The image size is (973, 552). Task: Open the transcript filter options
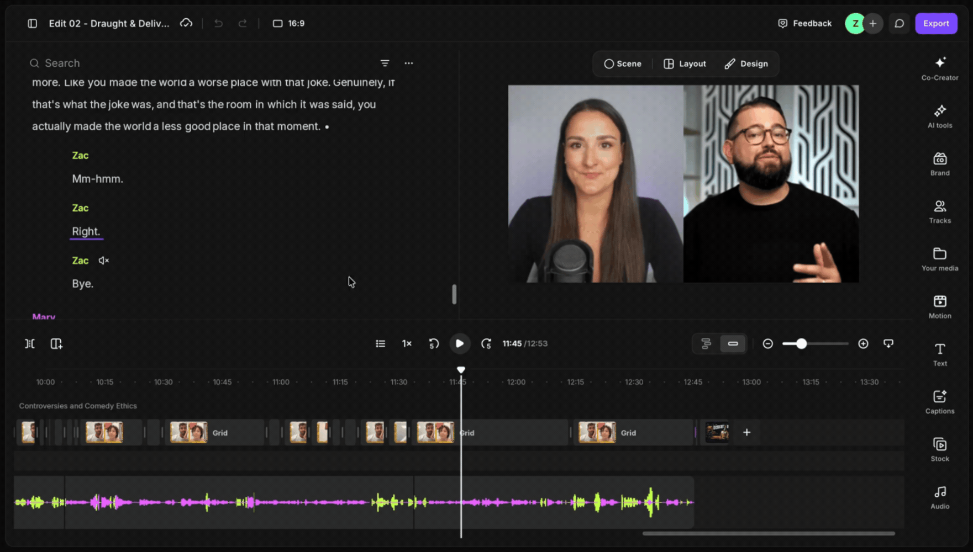[x=385, y=63]
